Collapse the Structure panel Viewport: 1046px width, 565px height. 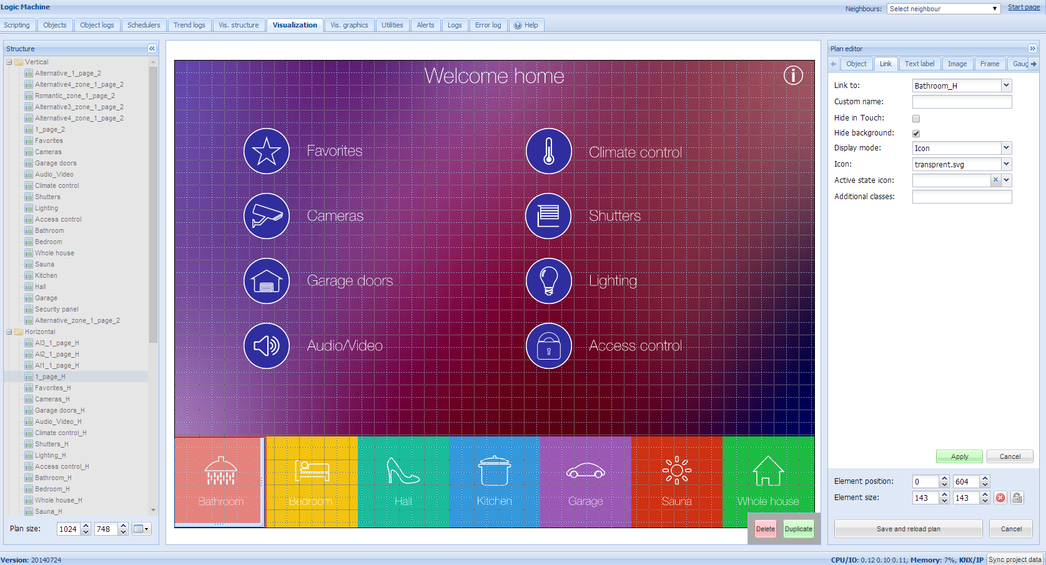point(152,49)
